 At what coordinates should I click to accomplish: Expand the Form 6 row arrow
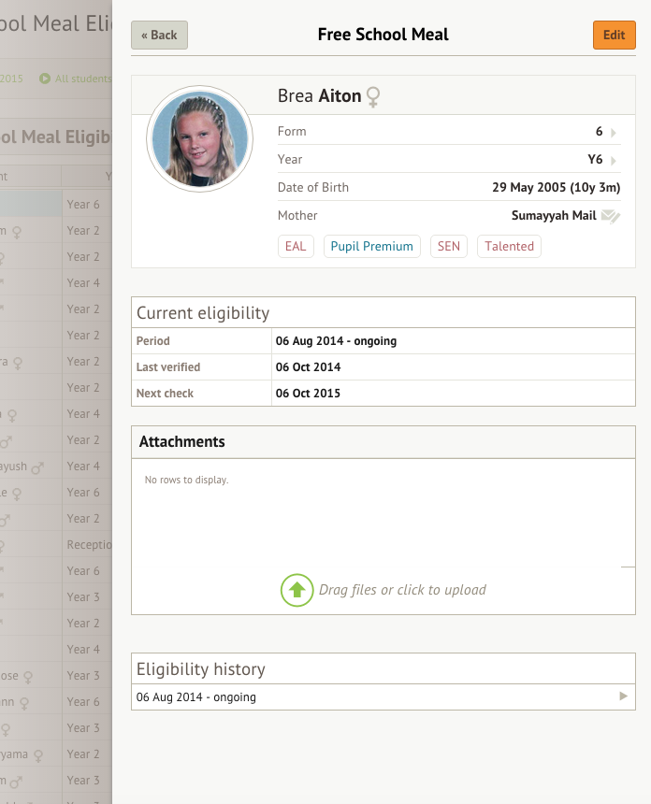[613, 133]
